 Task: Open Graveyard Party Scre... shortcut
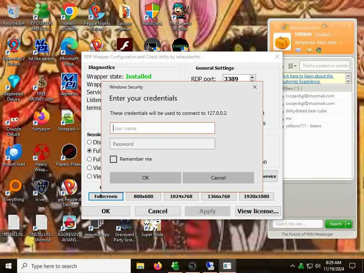coord(125,231)
